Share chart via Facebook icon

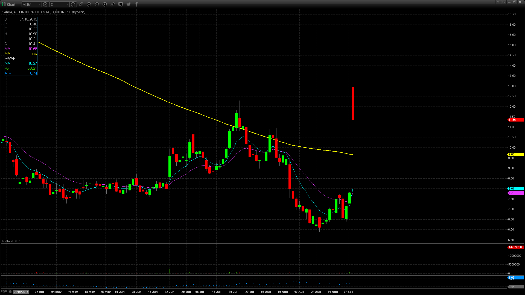[x=136, y=4]
